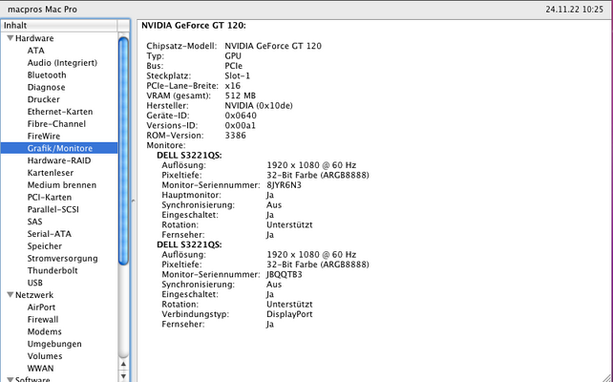Image resolution: width=613 pixels, height=382 pixels.
Task: Click the sidebar scroll down arrow
Action: (123, 376)
